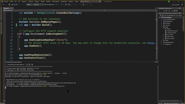Open the Any CPU platform dropdown

click(38, 5)
